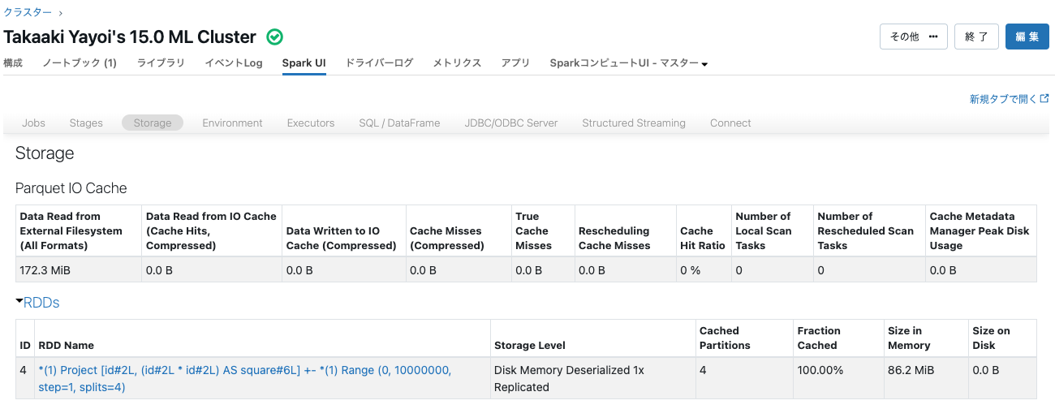Open the cached RDD Project/Range name link

point(245,378)
